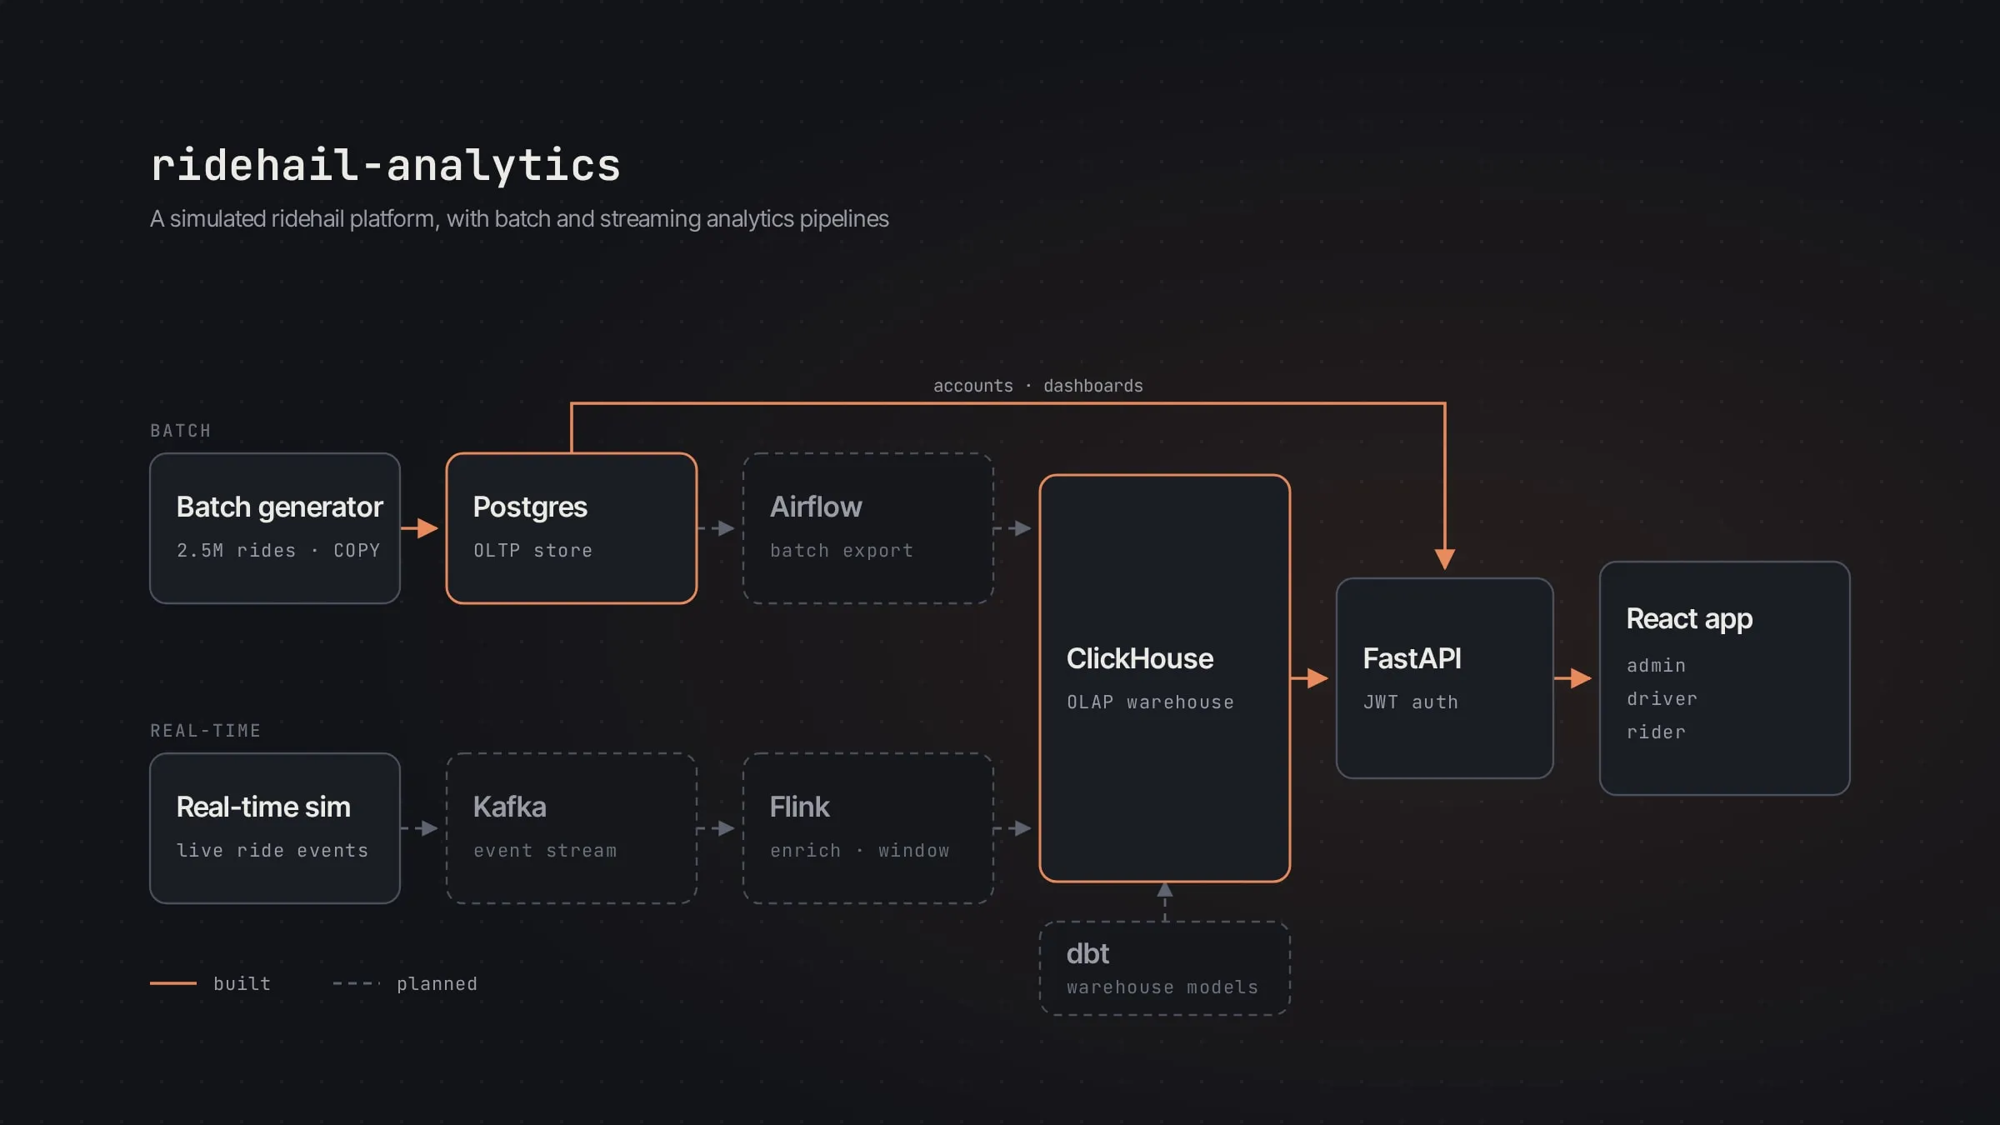Click the BATCH section label
Viewport: 2000px width, 1125px height.
pyautogui.click(x=181, y=431)
